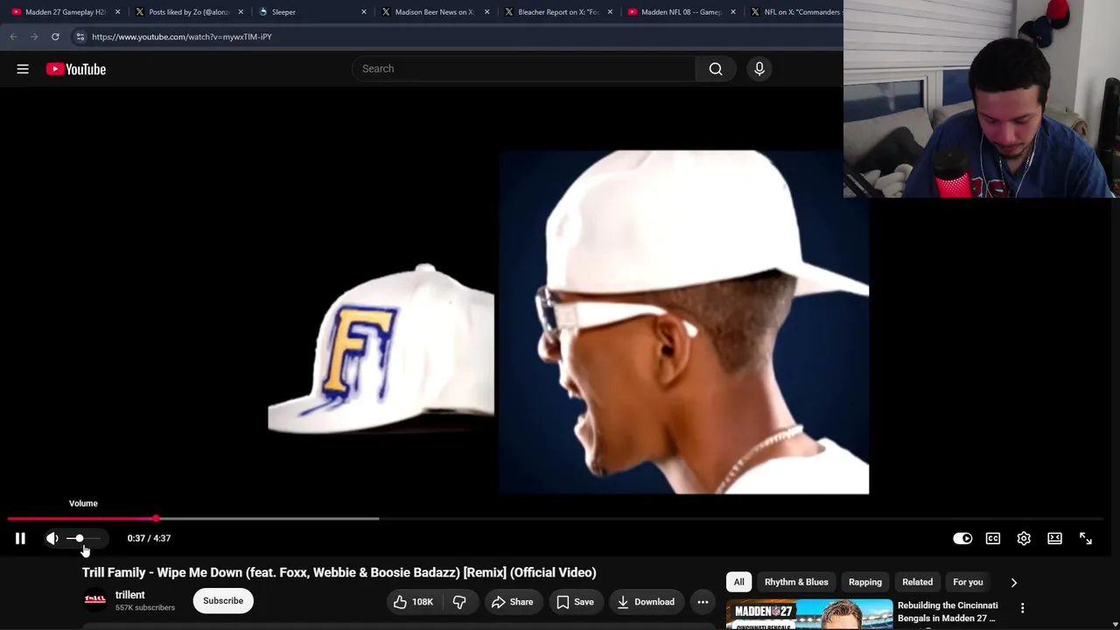The width and height of the screenshot is (1120, 630).
Task: Enter fullscreen mode
Action: pyautogui.click(x=1086, y=538)
